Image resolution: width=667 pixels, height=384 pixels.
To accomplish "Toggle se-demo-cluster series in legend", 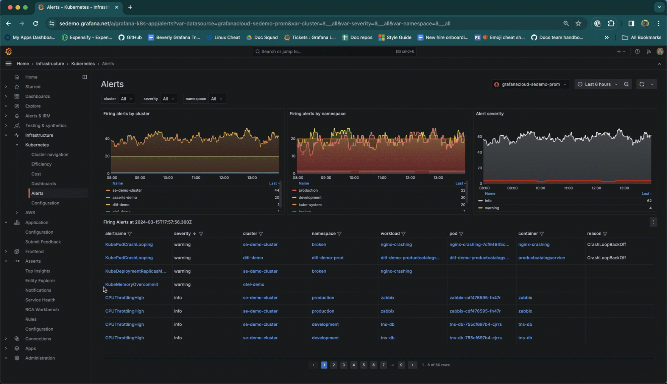I will coord(127,190).
